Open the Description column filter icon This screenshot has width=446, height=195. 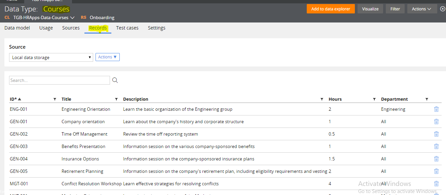point(322,99)
